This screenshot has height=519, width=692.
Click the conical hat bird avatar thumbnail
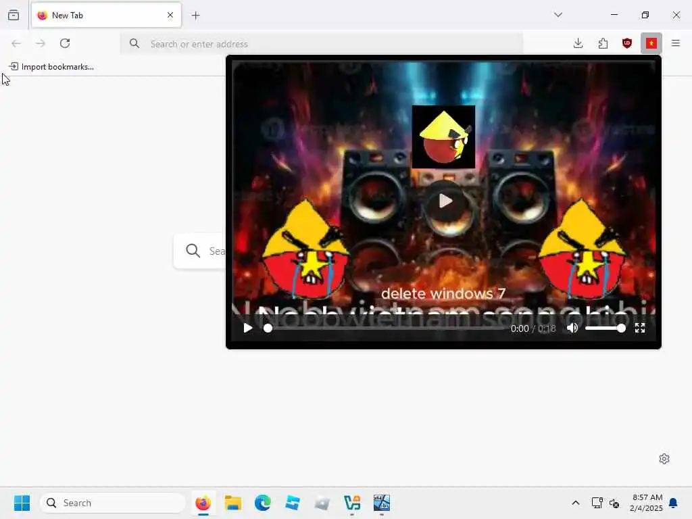[x=443, y=137]
